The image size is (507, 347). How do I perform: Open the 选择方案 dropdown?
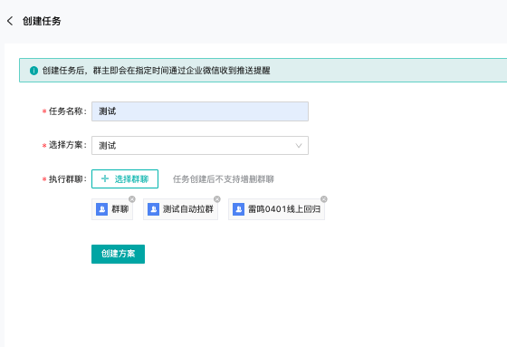pyautogui.click(x=200, y=145)
